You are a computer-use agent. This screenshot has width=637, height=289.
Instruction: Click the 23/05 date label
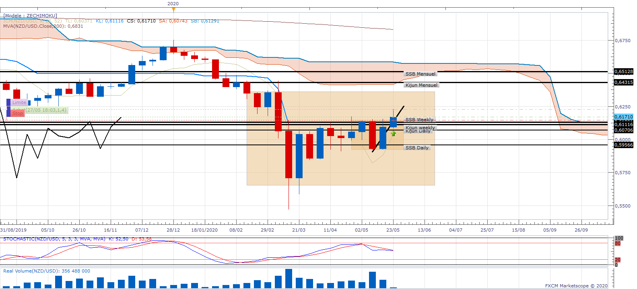393,230
